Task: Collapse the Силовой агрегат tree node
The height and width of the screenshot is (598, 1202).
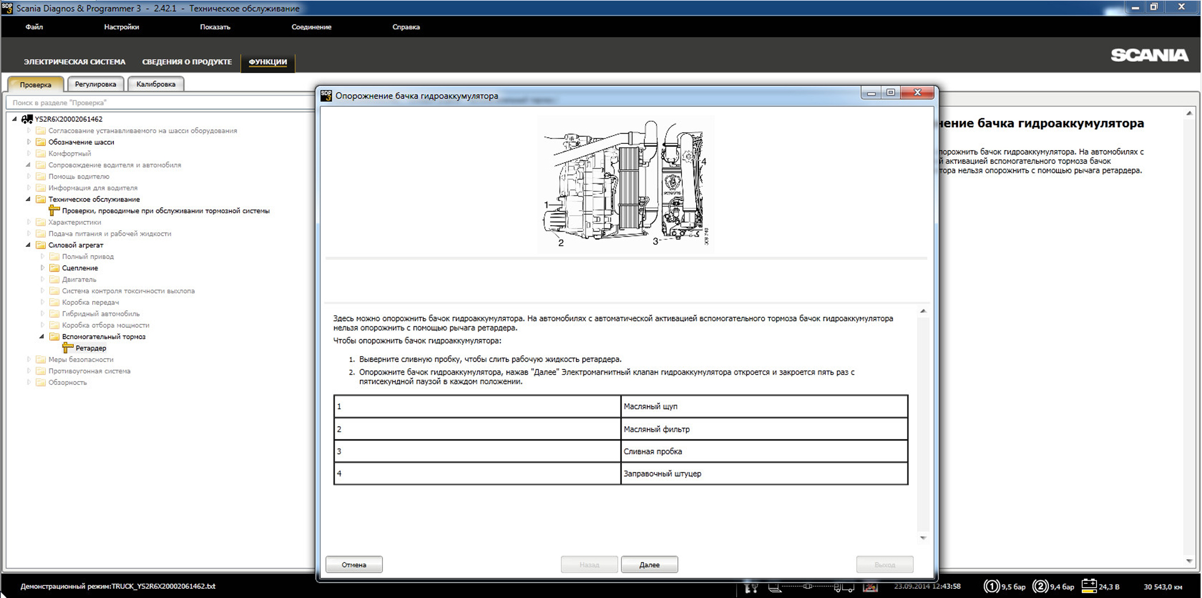Action: point(28,245)
